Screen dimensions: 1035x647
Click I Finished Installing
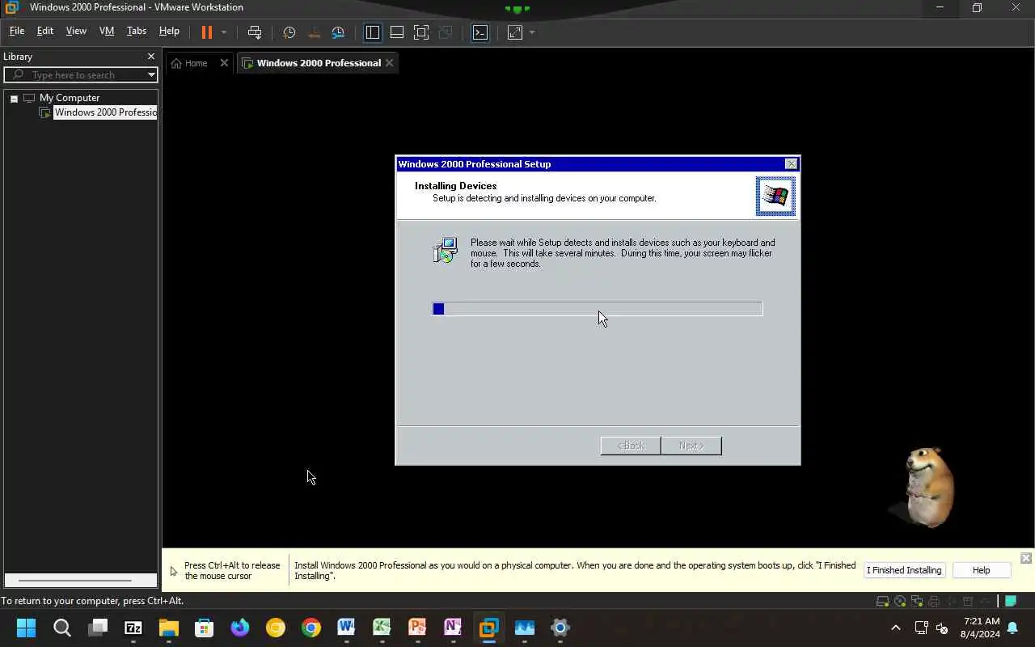click(904, 570)
